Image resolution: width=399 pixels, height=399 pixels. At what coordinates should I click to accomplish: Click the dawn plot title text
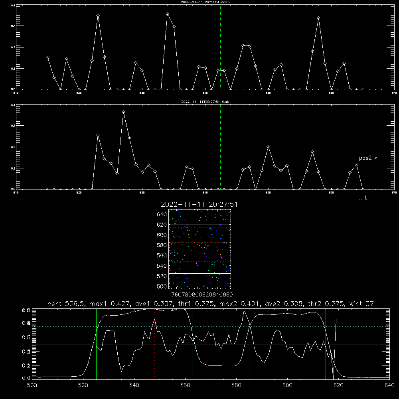[x=205, y=2]
